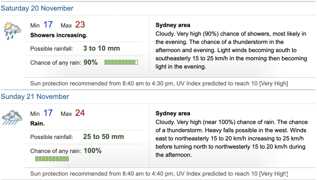This screenshot has width=317, height=180.
Task: Click the Saturday 90% rain chance bar
Action: (121, 62)
